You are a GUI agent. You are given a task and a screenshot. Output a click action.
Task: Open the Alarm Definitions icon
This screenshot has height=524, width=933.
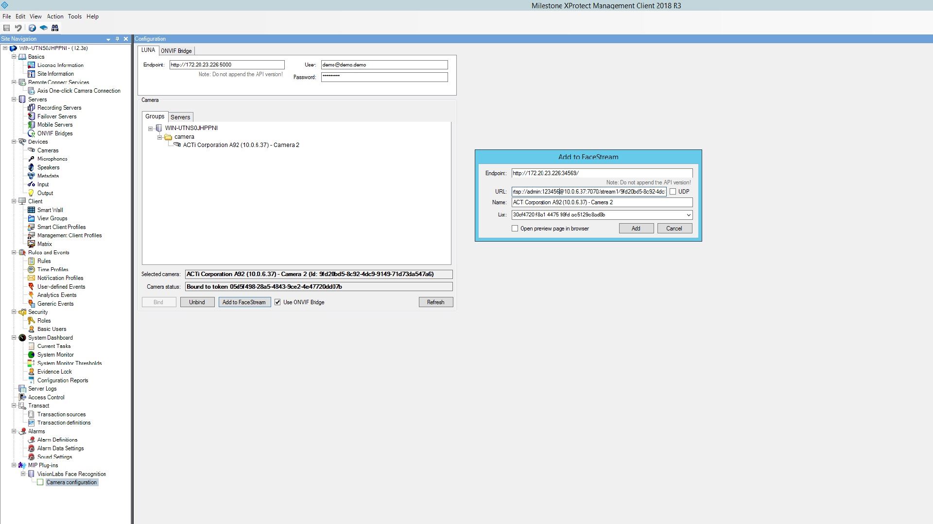(31, 440)
